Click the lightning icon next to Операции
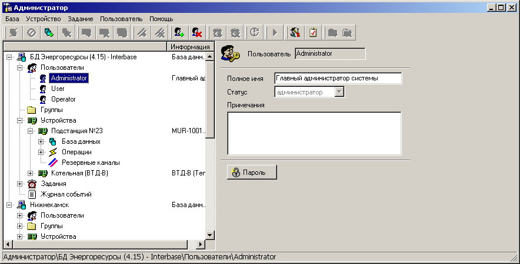 click(x=53, y=152)
